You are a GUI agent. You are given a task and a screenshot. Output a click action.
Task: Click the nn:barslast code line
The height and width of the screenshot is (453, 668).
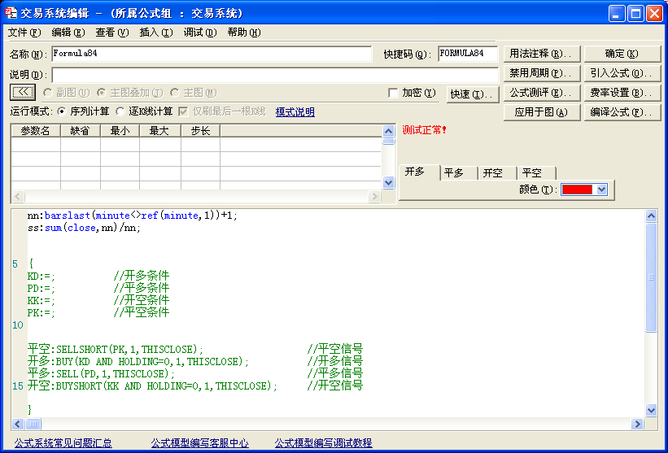(133, 216)
